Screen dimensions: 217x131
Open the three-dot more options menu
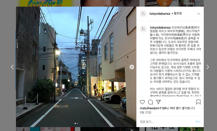[199, 14]
